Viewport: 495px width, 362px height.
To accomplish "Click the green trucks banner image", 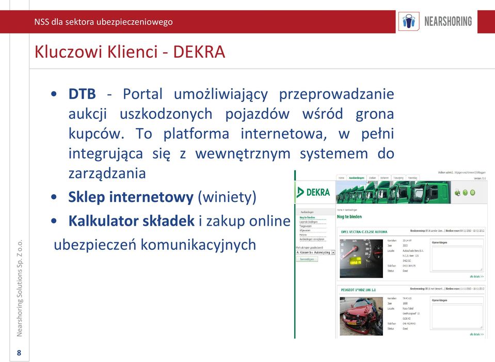I will [x=393, y=193].
